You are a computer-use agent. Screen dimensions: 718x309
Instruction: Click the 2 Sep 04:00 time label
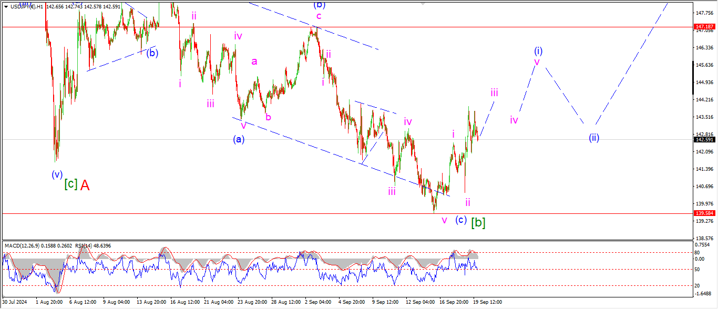point(319,302)
